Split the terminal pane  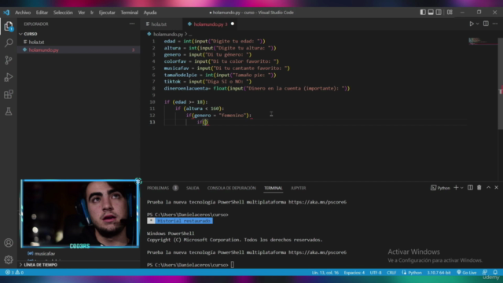click(x=470, y=188)
